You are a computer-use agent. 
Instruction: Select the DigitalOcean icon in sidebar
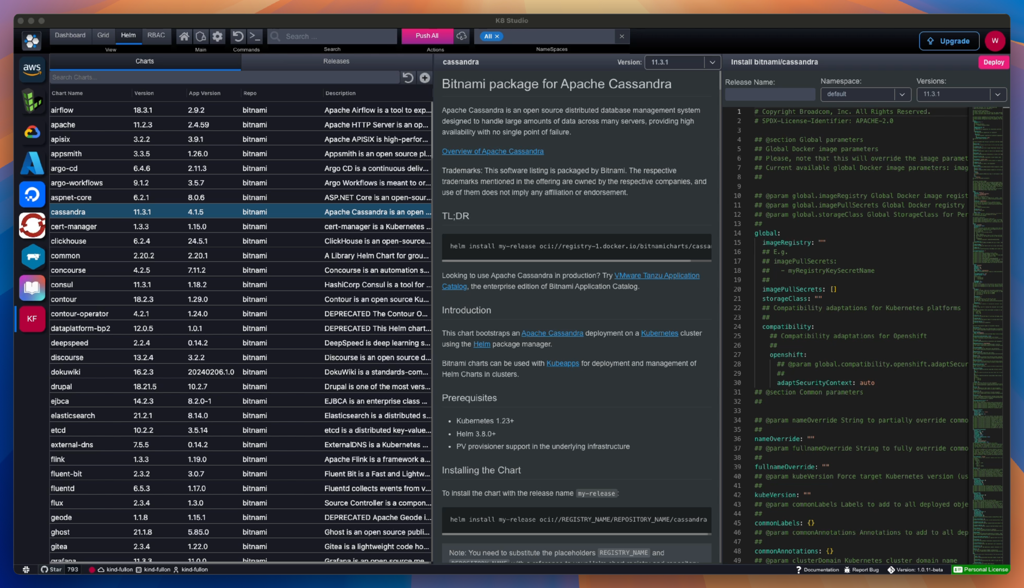point(32,194)
